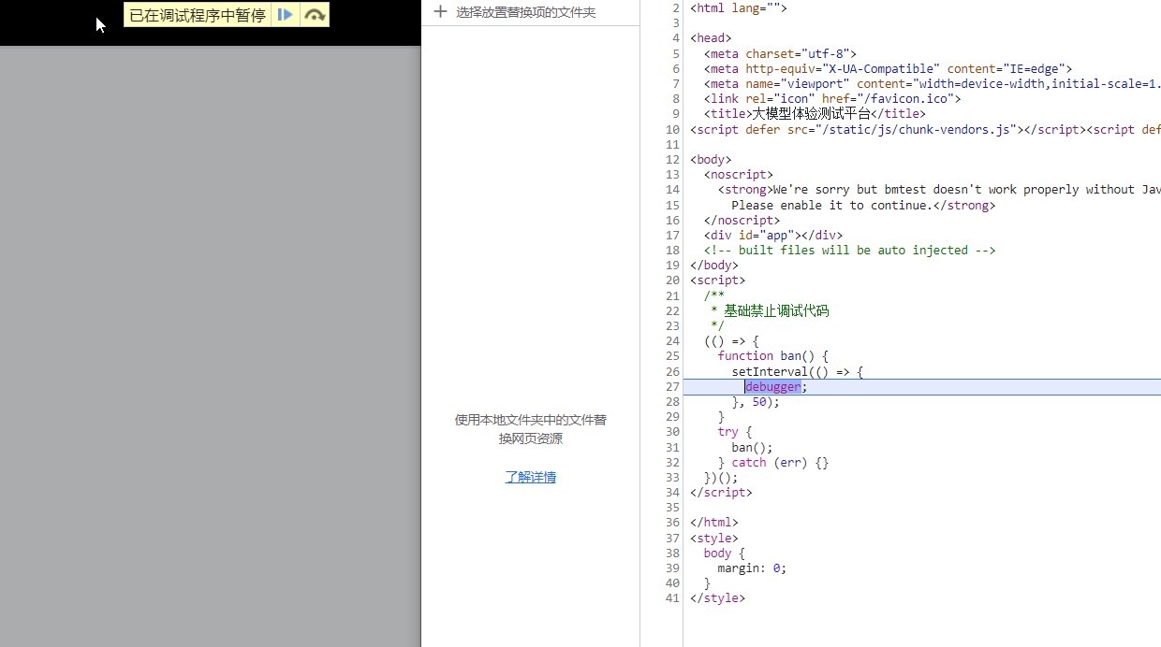The width and height of the screenshot is (1161, 647).
Task: Set a breakpoint on line number 27
Action: click(x=672, y=387)
